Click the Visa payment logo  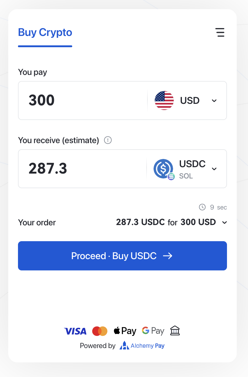(x=75, y=331)
